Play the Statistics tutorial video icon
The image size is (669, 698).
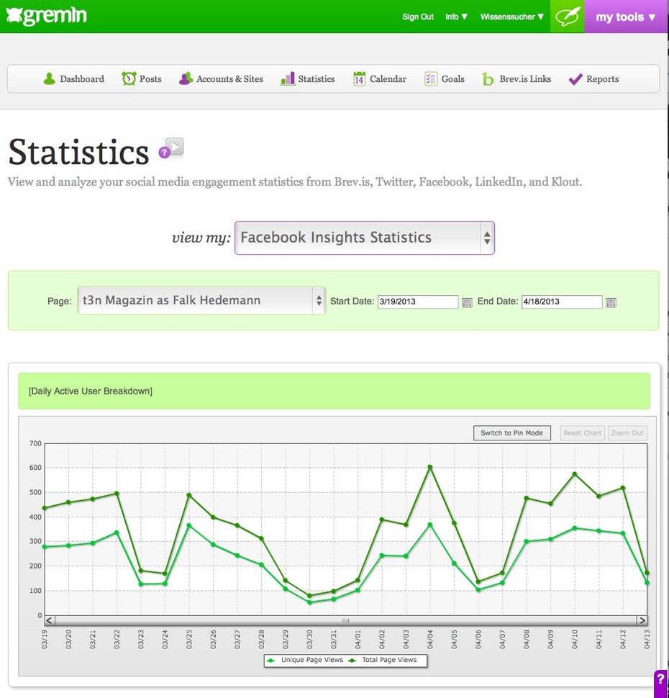176,146
